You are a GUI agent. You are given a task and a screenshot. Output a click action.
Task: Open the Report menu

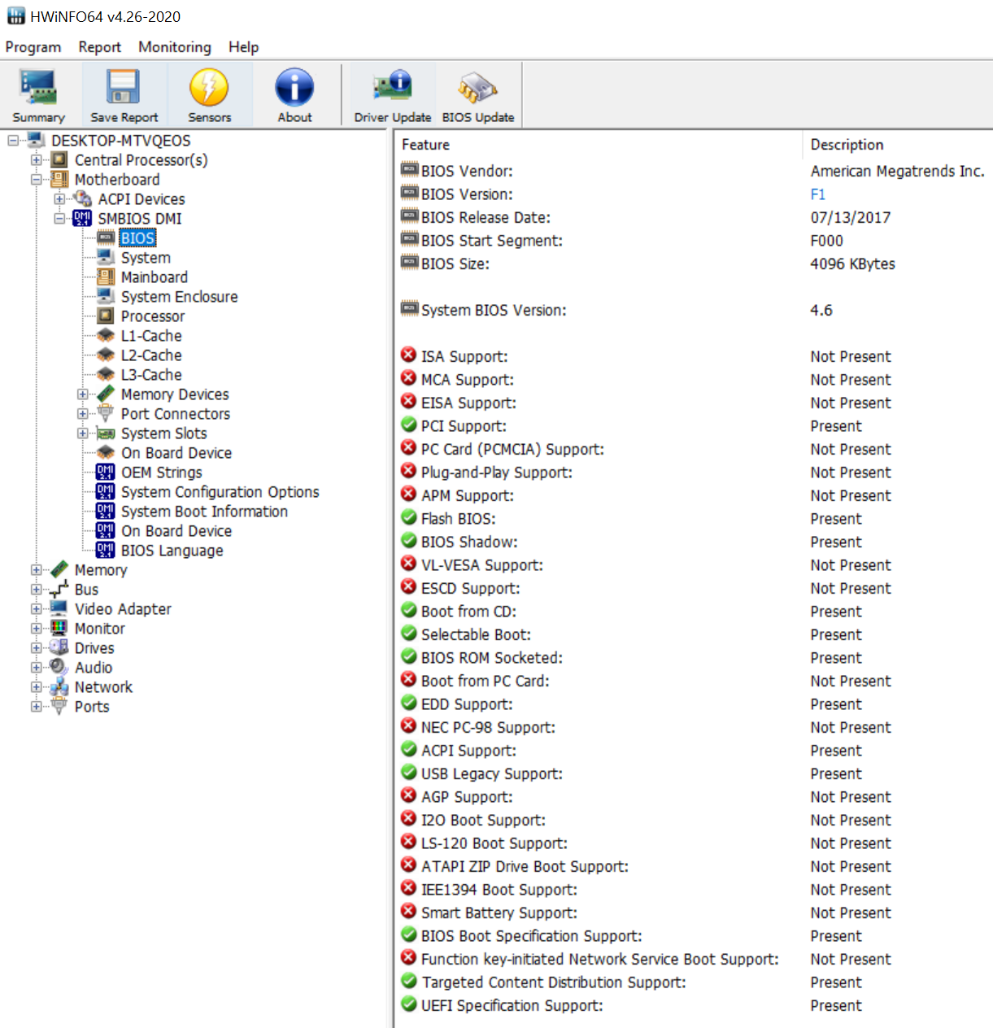[100, 47]
